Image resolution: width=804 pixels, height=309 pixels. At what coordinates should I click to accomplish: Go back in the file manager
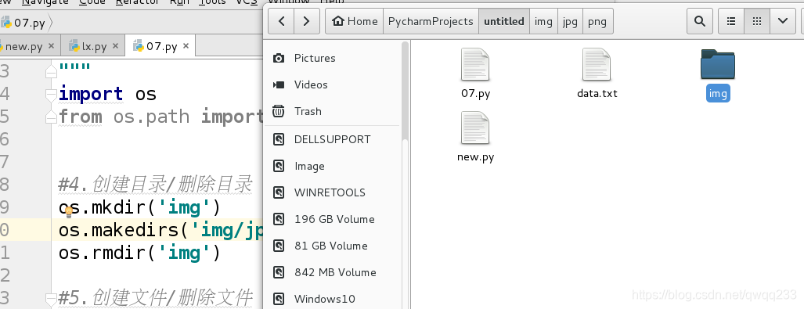tap(282, 21)
